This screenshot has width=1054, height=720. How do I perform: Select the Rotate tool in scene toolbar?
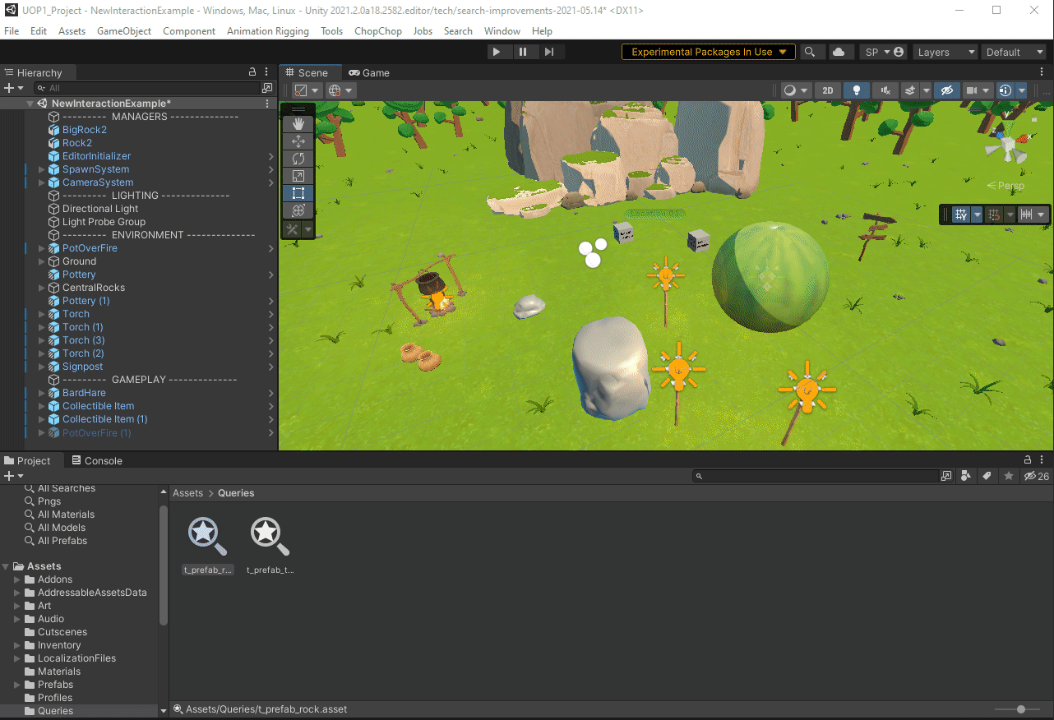(x=298, y=159)
